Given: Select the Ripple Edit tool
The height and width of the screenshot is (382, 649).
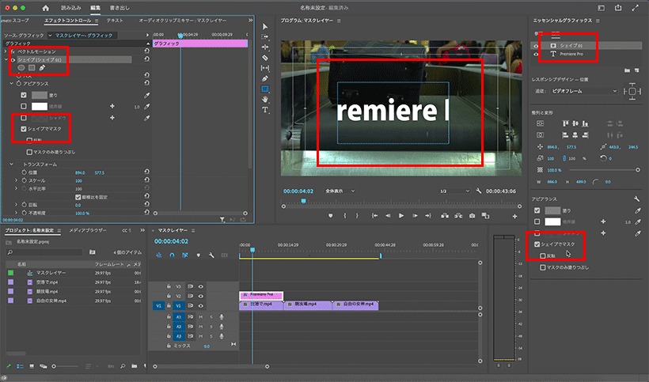Looking at the screenshot, I should click(265, 47).
